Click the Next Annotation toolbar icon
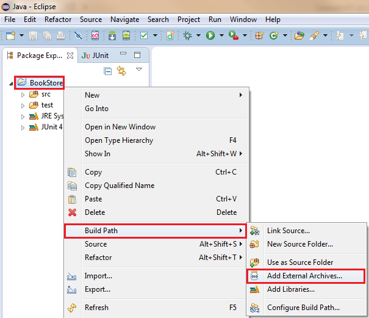This screenshot has width=369, height=318. click(340, 35)
